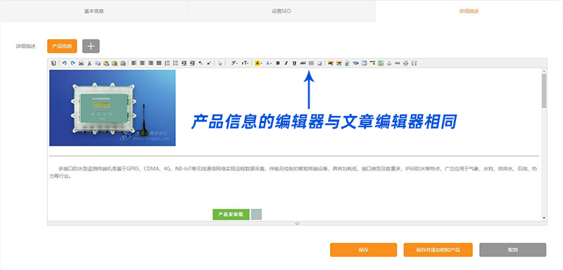Apply strikethrough ABC formatting
Screen dimensions: 563x270
[x=303, y=63]
